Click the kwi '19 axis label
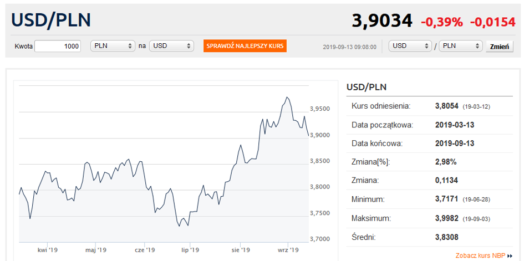The width and height of the screenshot is (524, 261). [x=48, y=249]
